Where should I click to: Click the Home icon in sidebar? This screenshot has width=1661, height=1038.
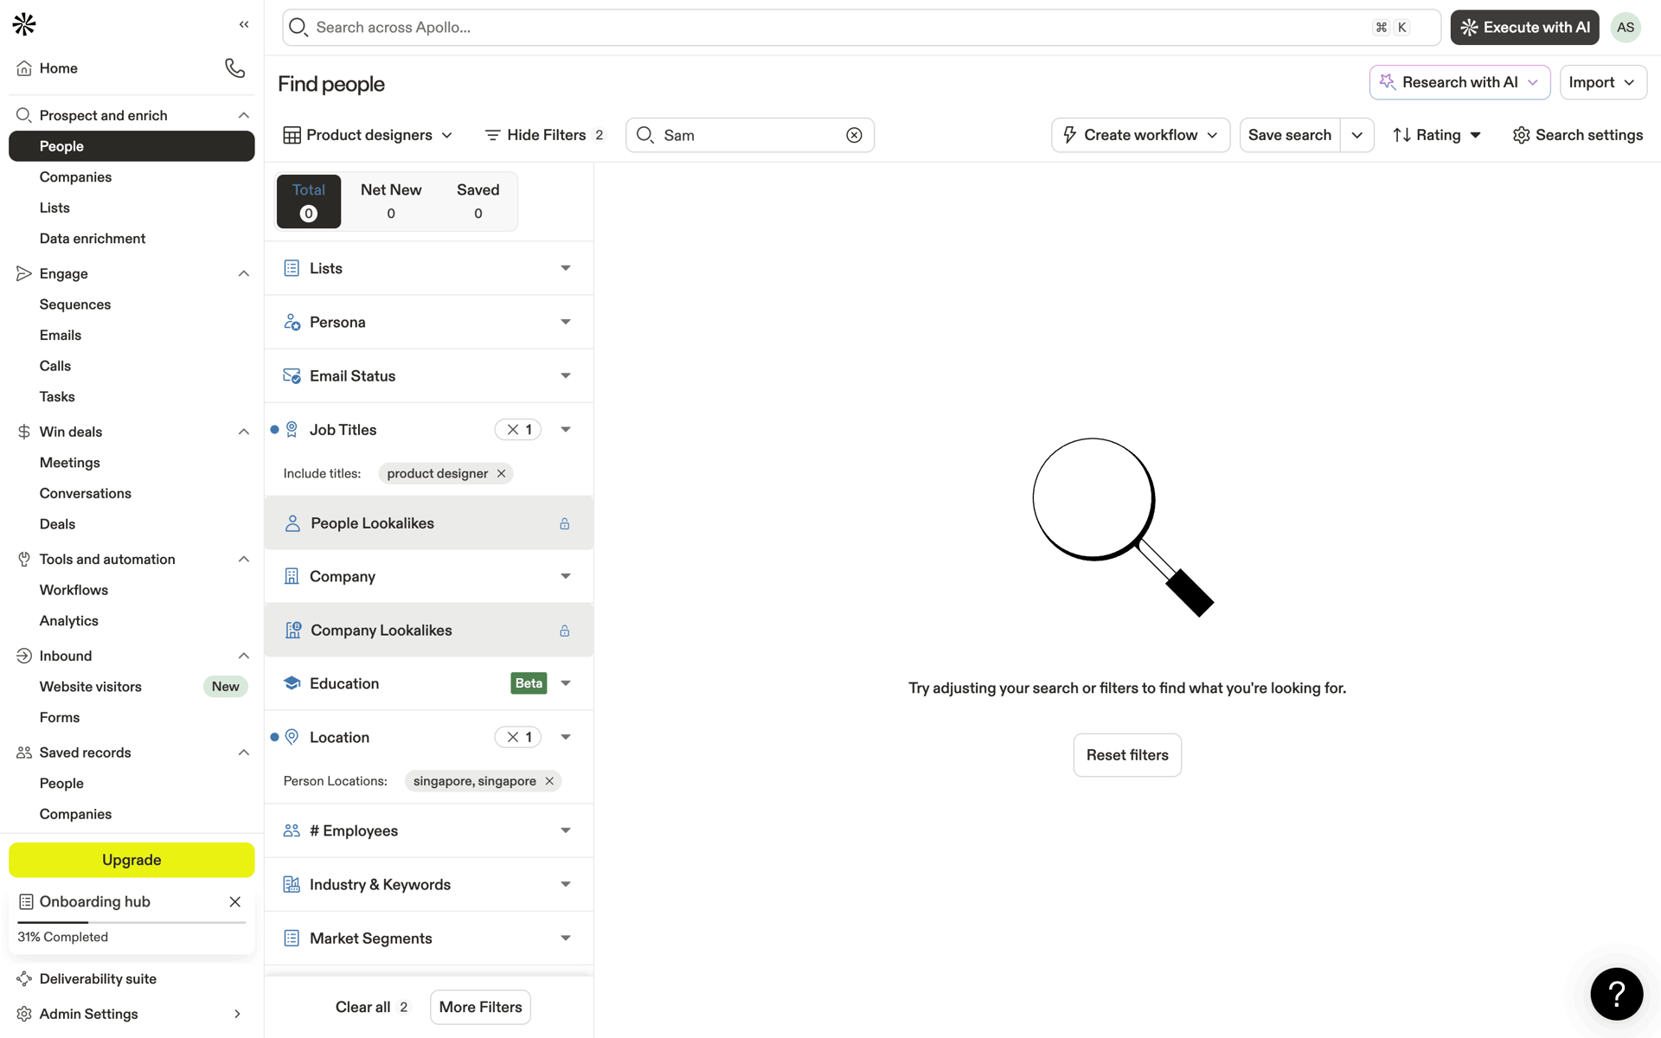(x=24, y=68)
